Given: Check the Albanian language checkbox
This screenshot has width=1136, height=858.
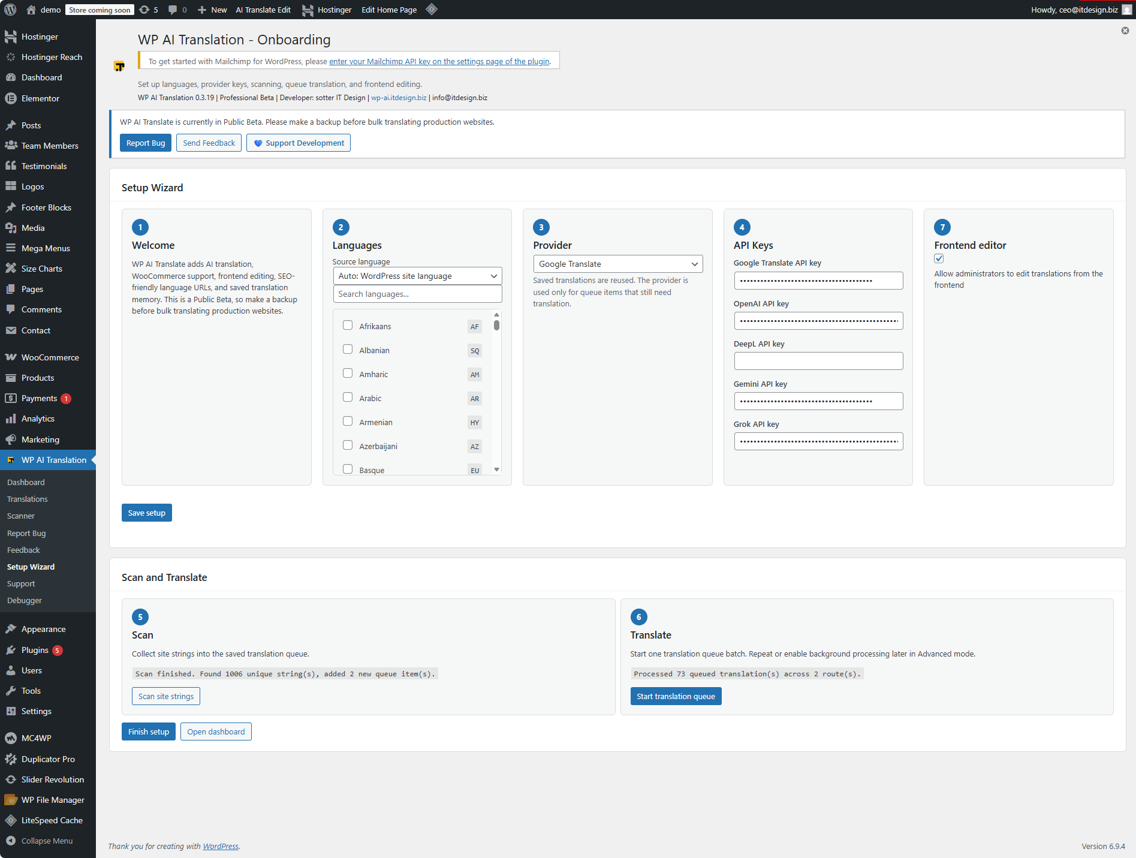Looking at the screenshot, I should pyautogui.click(x=348, y=349).
